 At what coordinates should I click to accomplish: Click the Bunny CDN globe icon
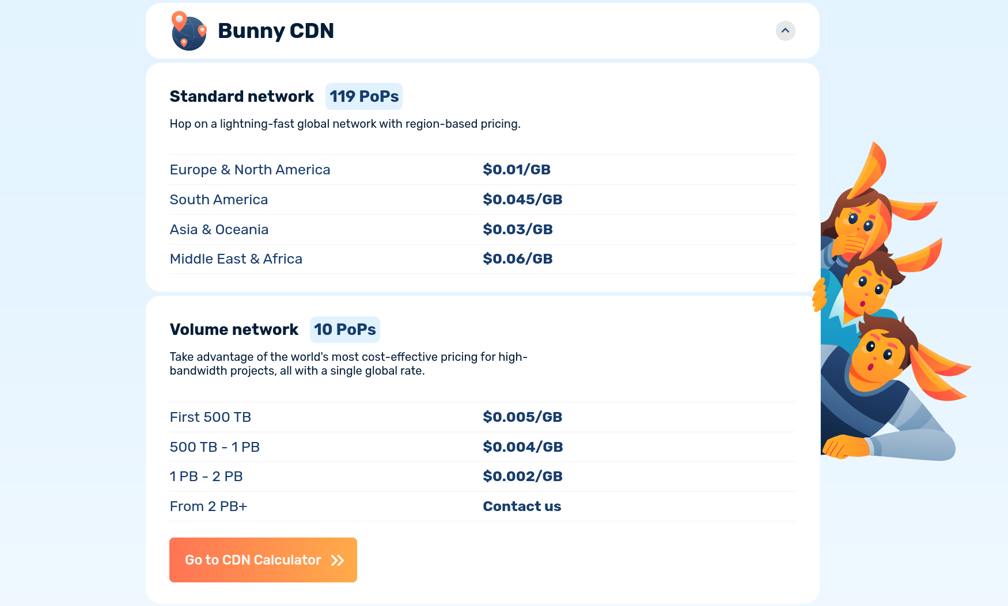pos(189,31)
